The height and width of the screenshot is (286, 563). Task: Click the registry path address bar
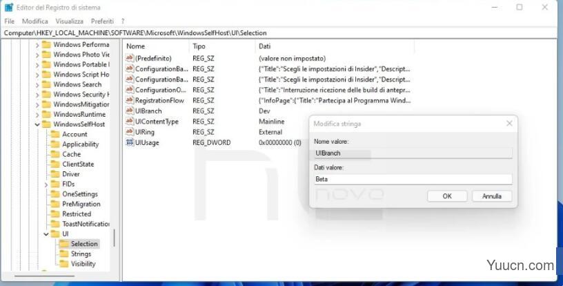click(x=280, y=32)
